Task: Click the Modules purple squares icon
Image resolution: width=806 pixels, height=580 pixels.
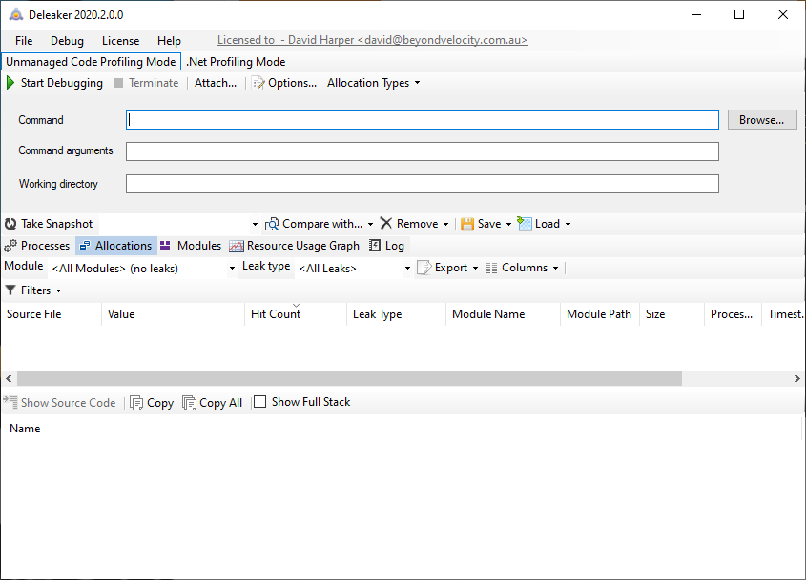Action: point(165,246)
